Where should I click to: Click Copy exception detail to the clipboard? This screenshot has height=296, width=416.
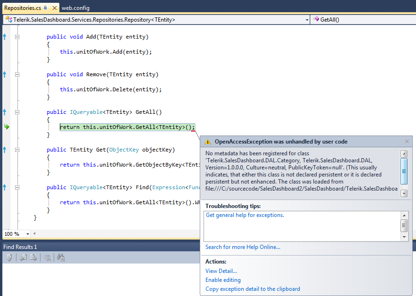253,289
